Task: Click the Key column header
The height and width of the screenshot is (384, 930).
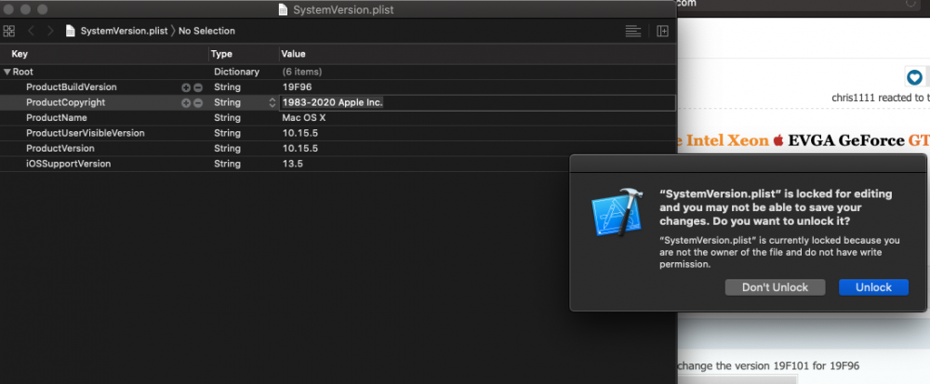Action: (20, 54)
